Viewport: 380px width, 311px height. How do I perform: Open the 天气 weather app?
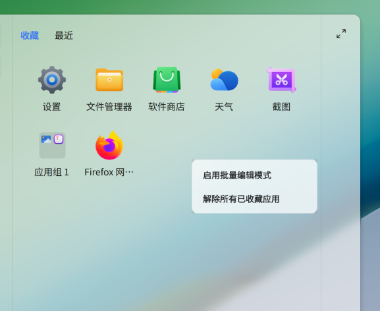pyautogui.click(x=224, y=80)
